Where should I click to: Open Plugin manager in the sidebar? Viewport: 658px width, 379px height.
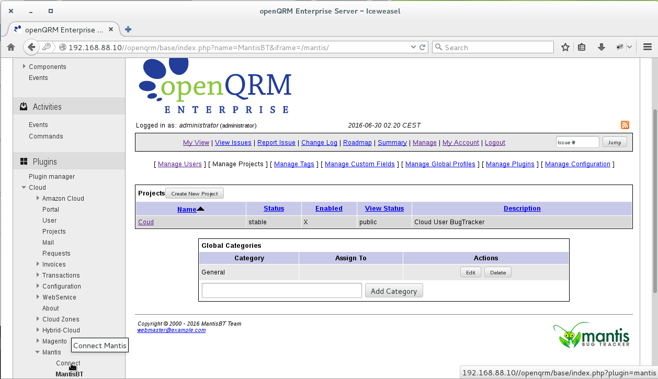[x=52, y=177]
